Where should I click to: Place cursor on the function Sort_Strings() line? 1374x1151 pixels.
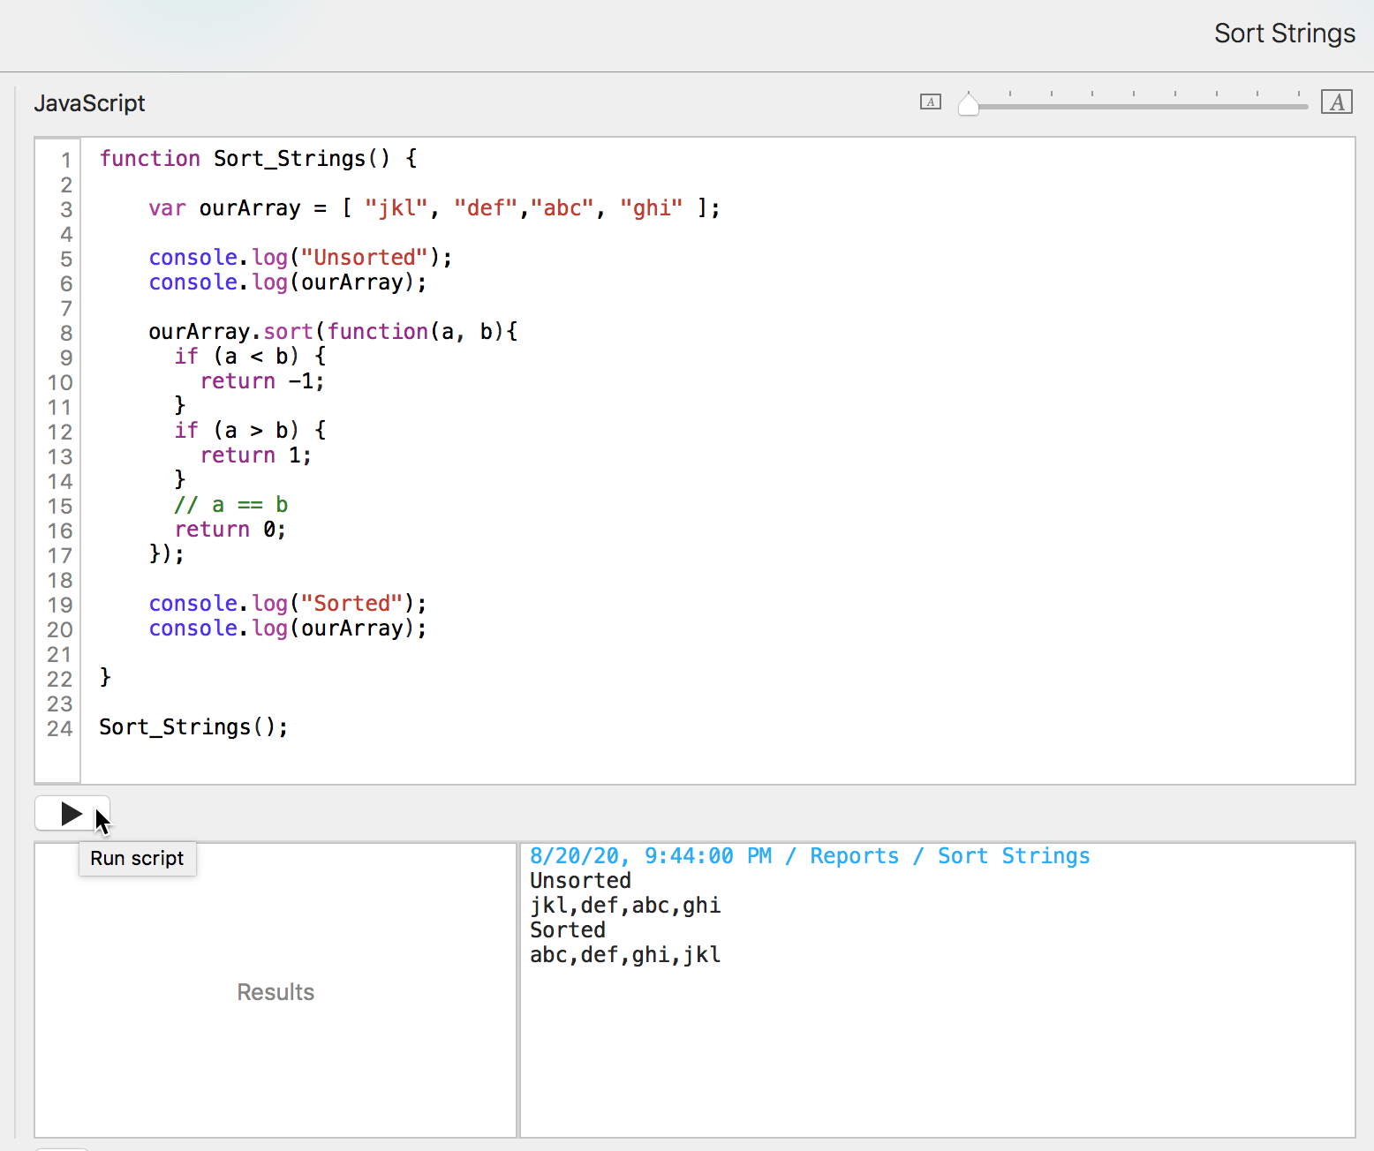pos(258,159)
